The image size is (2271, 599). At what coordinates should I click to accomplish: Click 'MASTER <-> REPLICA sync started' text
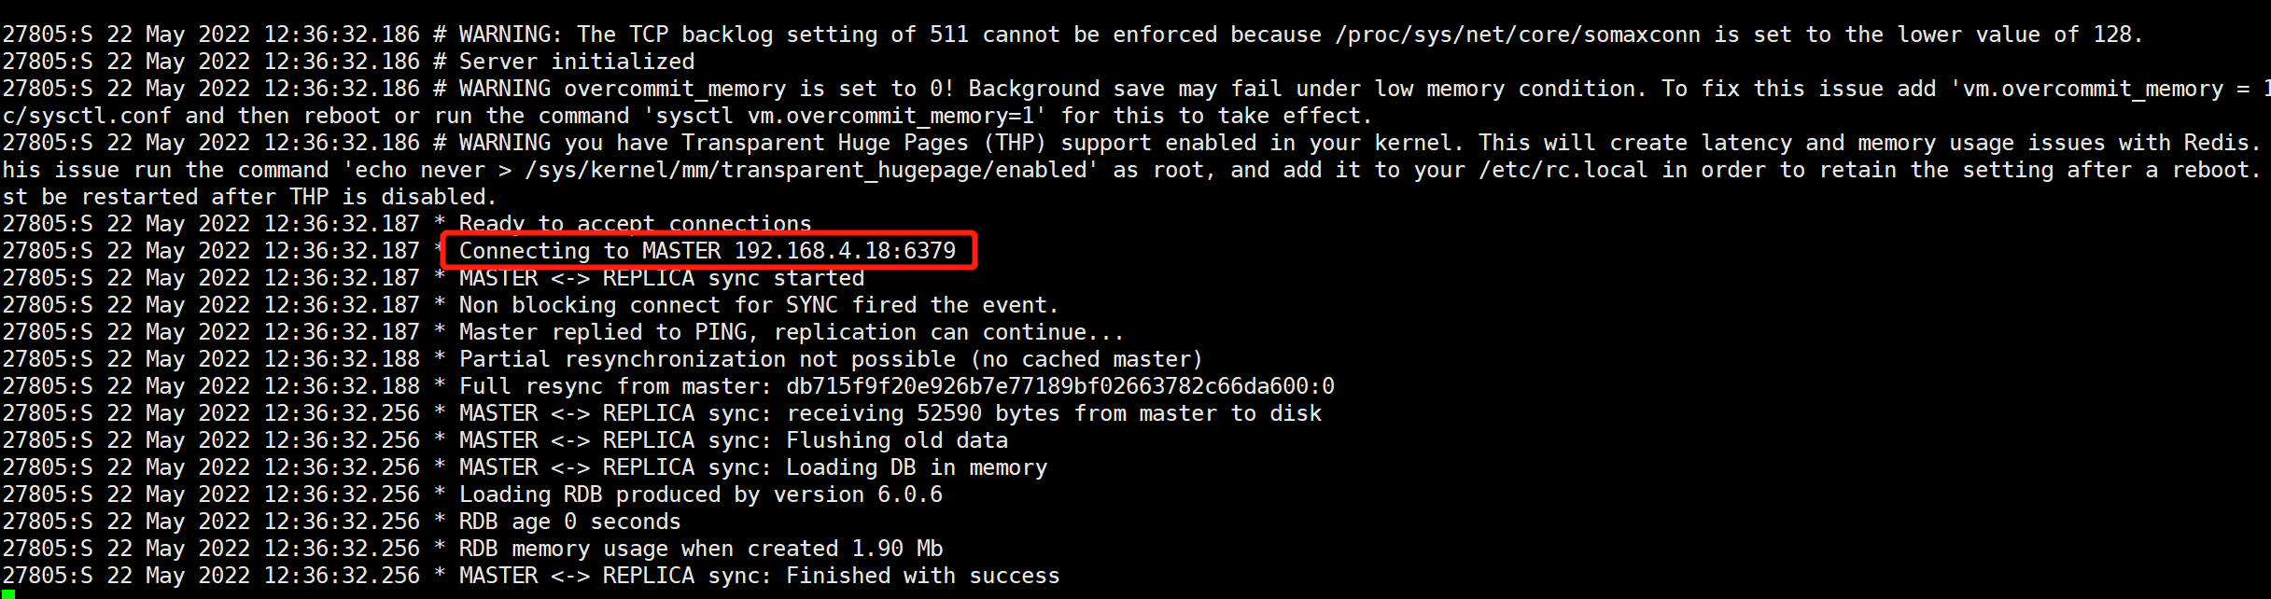point(662,278)
